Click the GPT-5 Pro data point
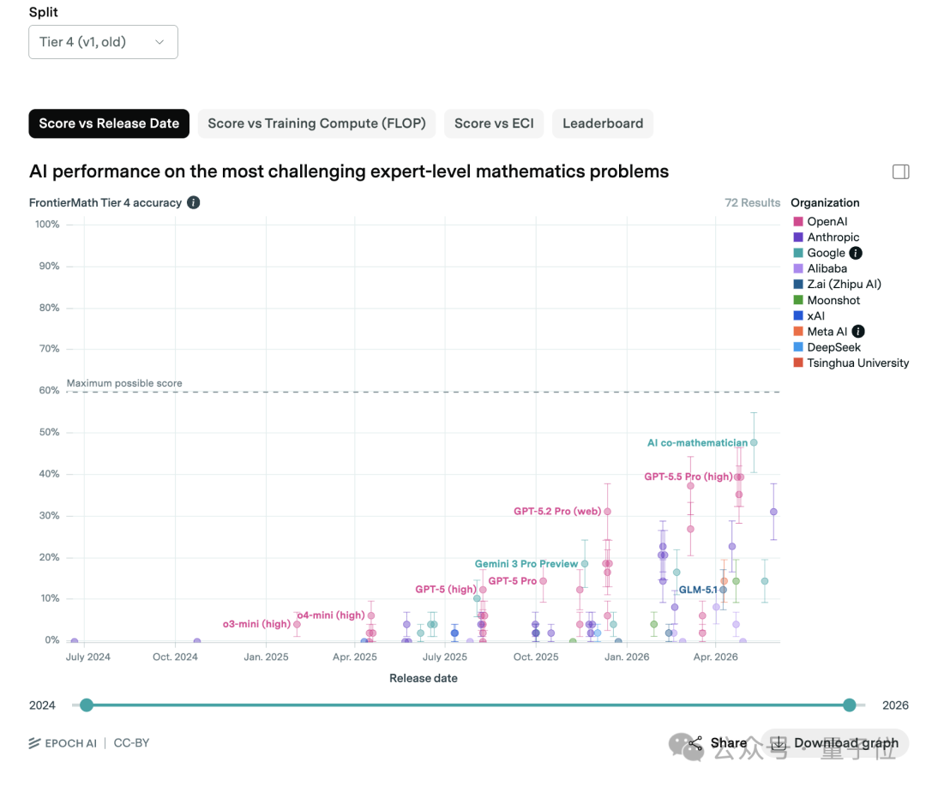The image size is (926, 786). click(x=544, y=581)
